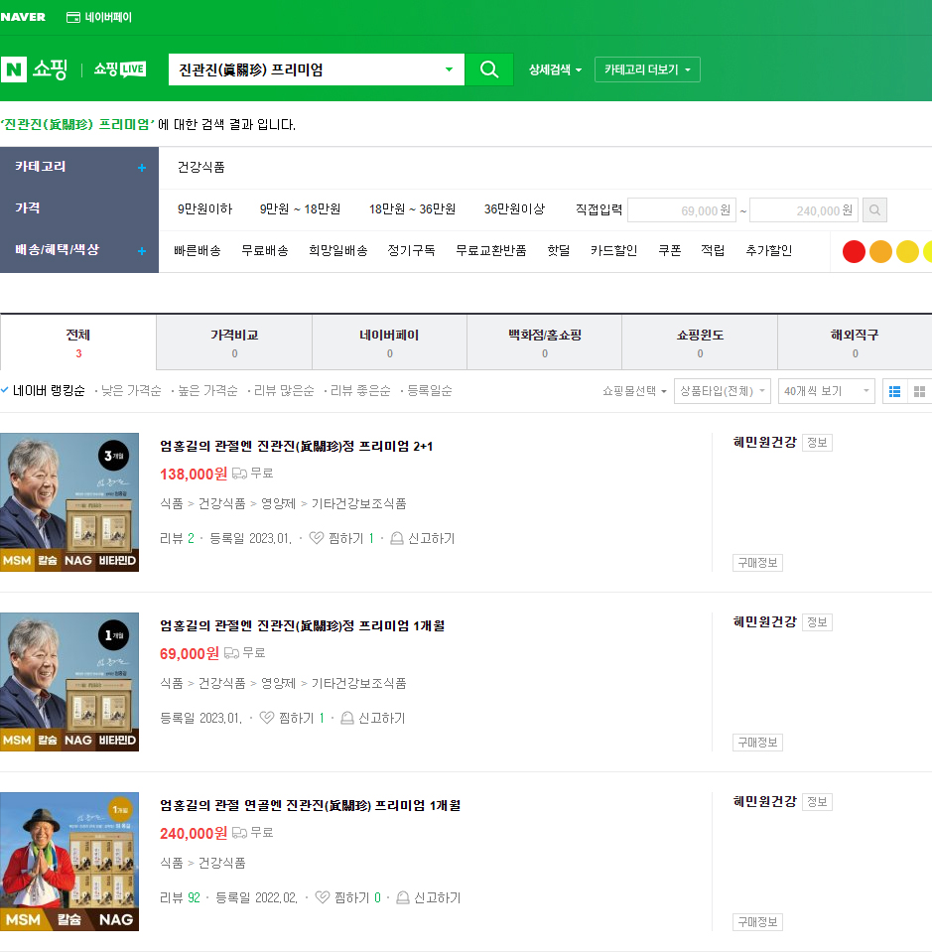This screenshot has height=952, width=932.
Task: Select the orange color filter swatch
Action: [880, 251]
